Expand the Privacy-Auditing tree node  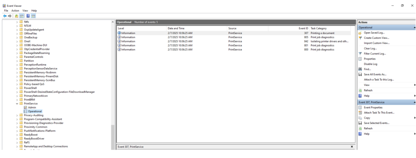17,115
